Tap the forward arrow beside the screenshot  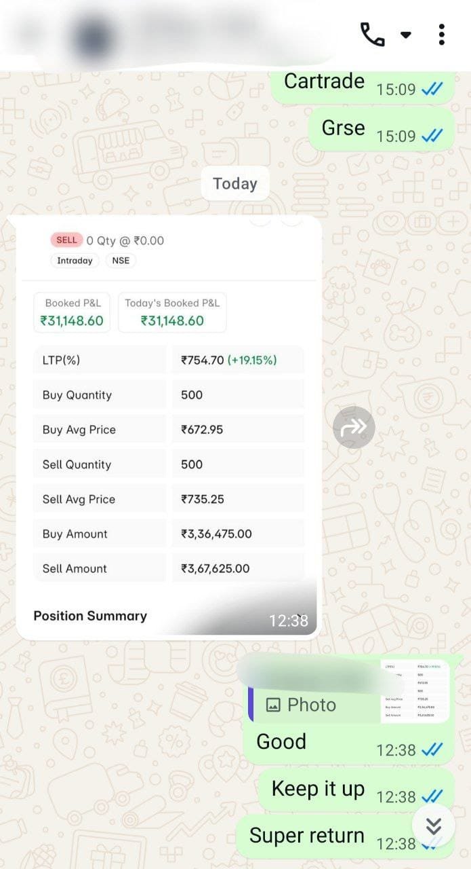pyautogui.click(x=354, y=426)
